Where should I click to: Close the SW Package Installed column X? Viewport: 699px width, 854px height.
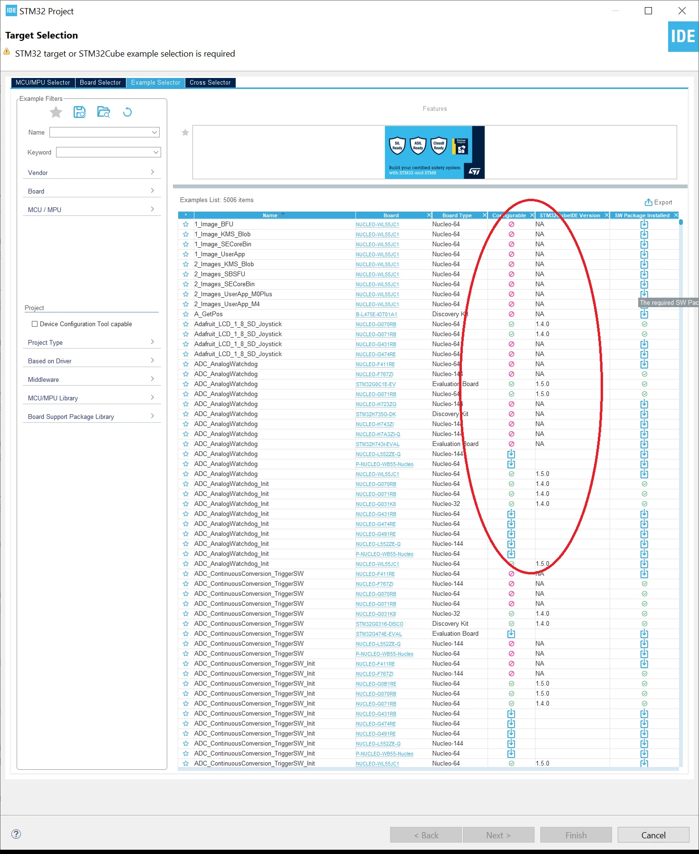(x=676, y=215)
